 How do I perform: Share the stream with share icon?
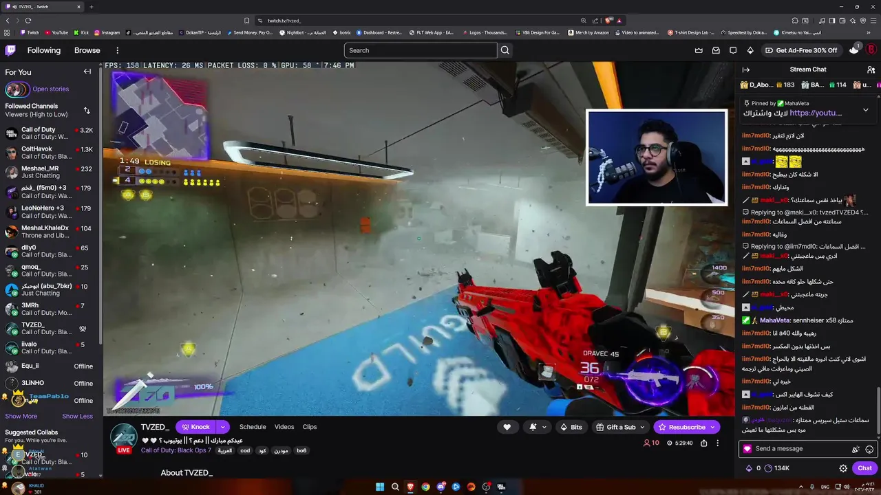[x=703, y=443]
